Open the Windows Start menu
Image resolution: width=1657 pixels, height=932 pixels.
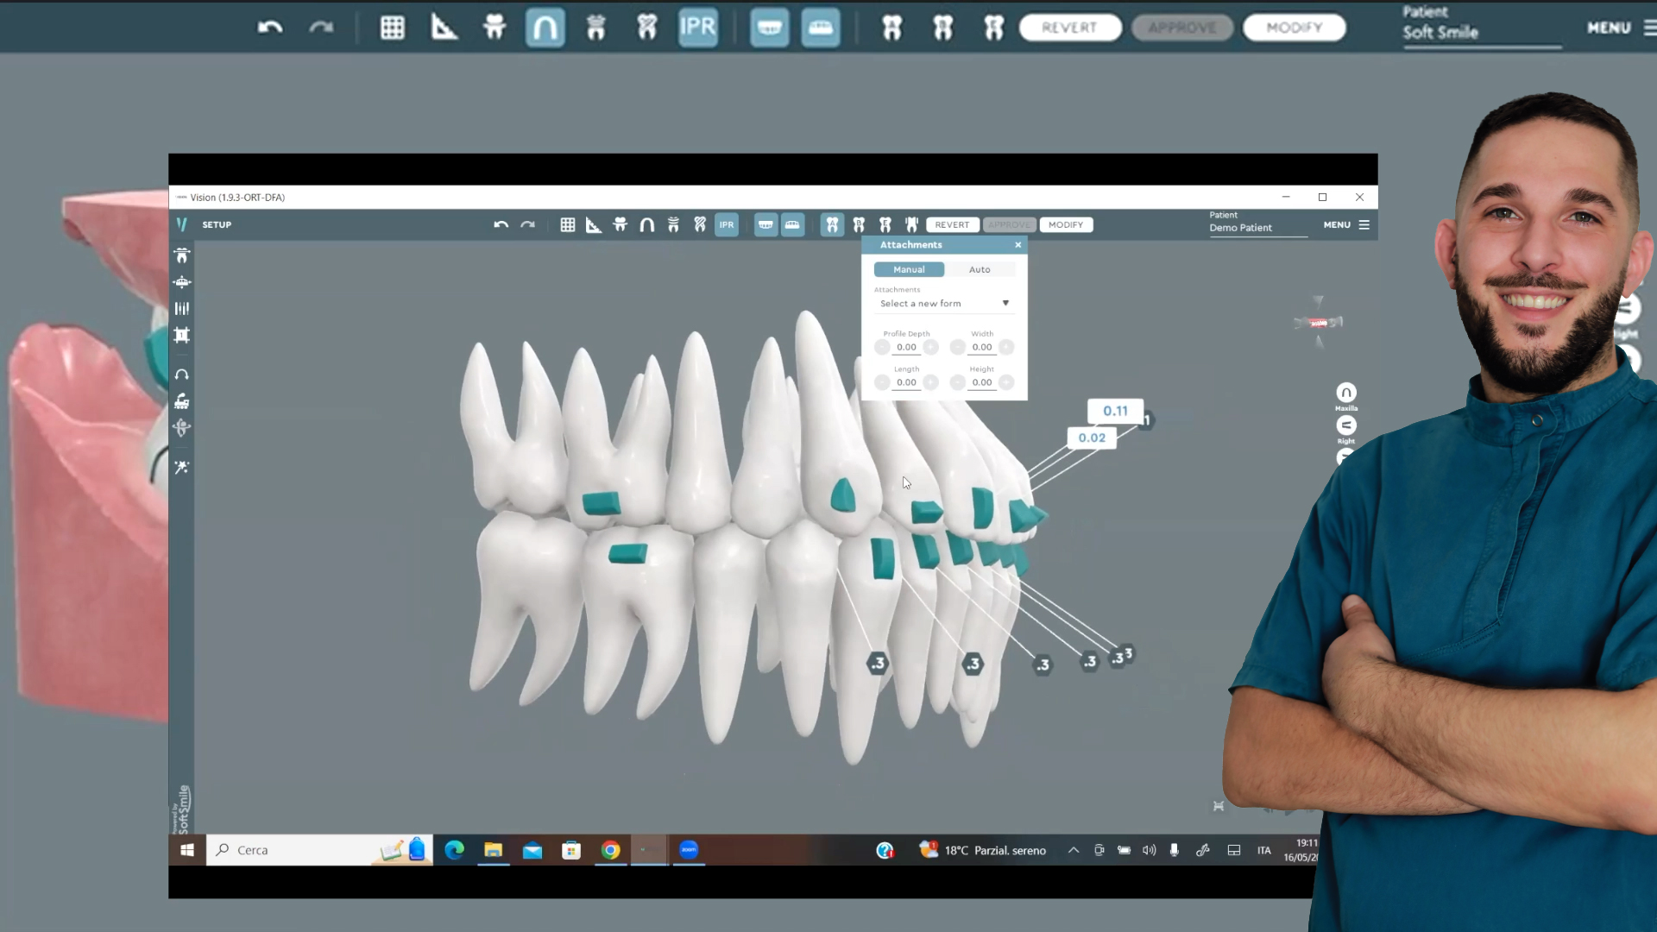pos(187,850)
